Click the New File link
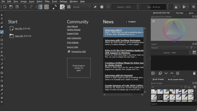This screenshot has width=197, height=111. click(x=19, y=29)
